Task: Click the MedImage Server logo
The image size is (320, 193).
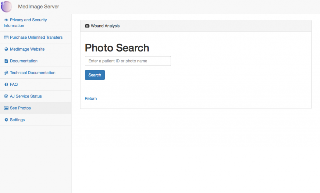Action: [x=7, y=7]
